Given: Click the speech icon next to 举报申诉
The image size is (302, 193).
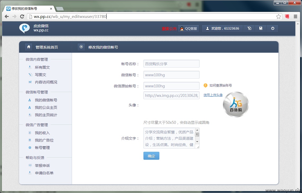Looking at the screenshot, I should tap(30, 165).
